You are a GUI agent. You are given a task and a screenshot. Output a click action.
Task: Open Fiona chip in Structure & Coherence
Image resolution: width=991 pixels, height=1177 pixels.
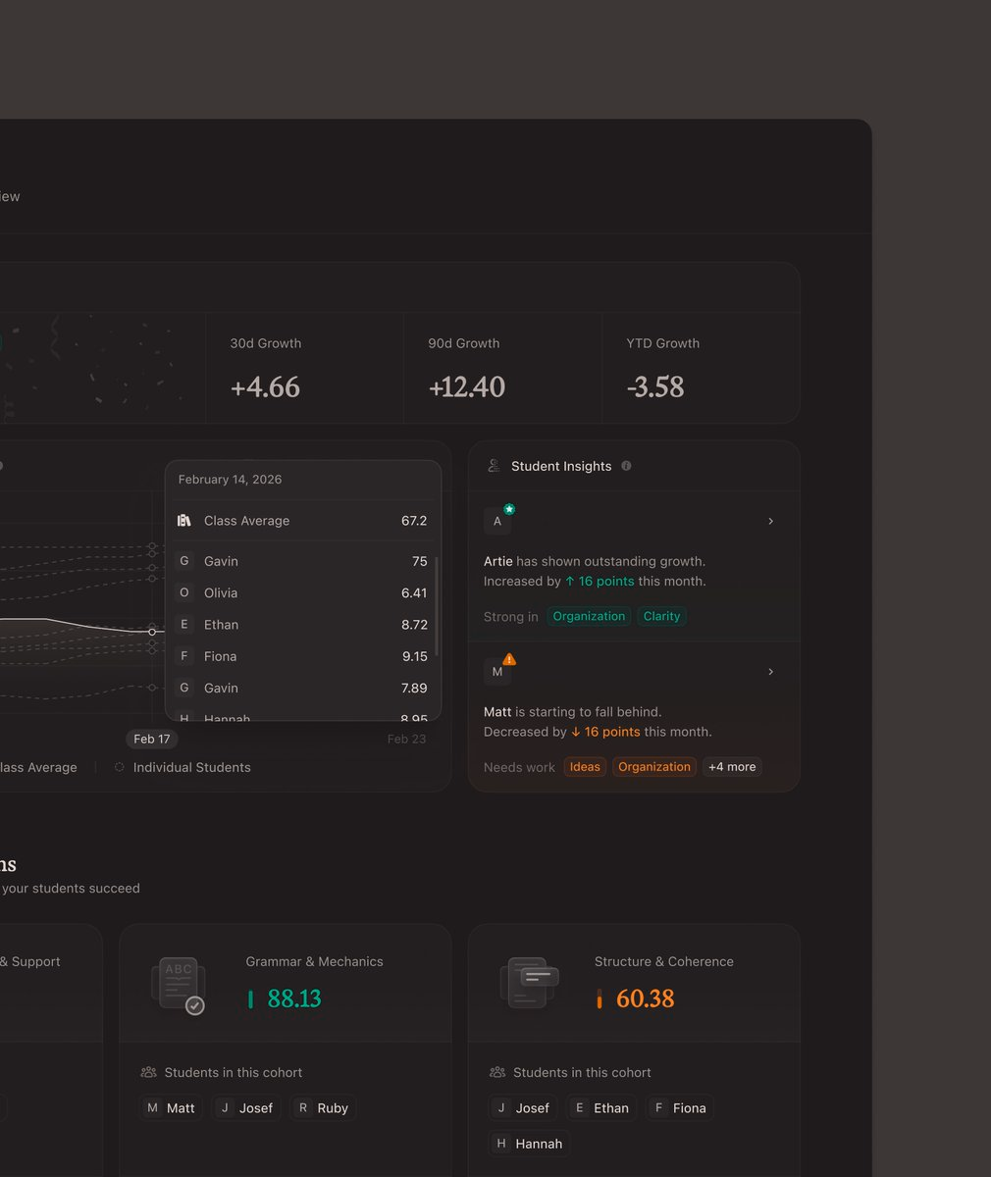680,1107
